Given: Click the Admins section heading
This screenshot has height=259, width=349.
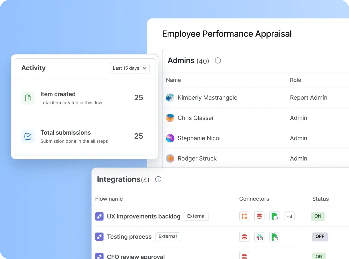Looking at the screenshot, I should pos(181,60).
